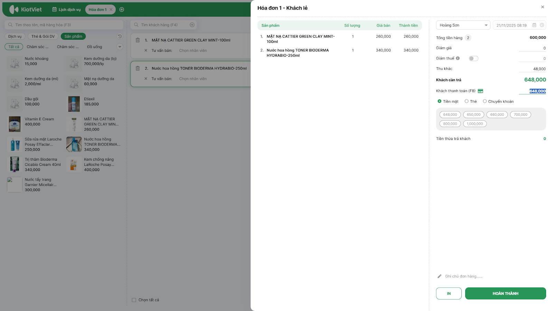
Task: Open the history clock icon
Action: [x=120, y=36]
